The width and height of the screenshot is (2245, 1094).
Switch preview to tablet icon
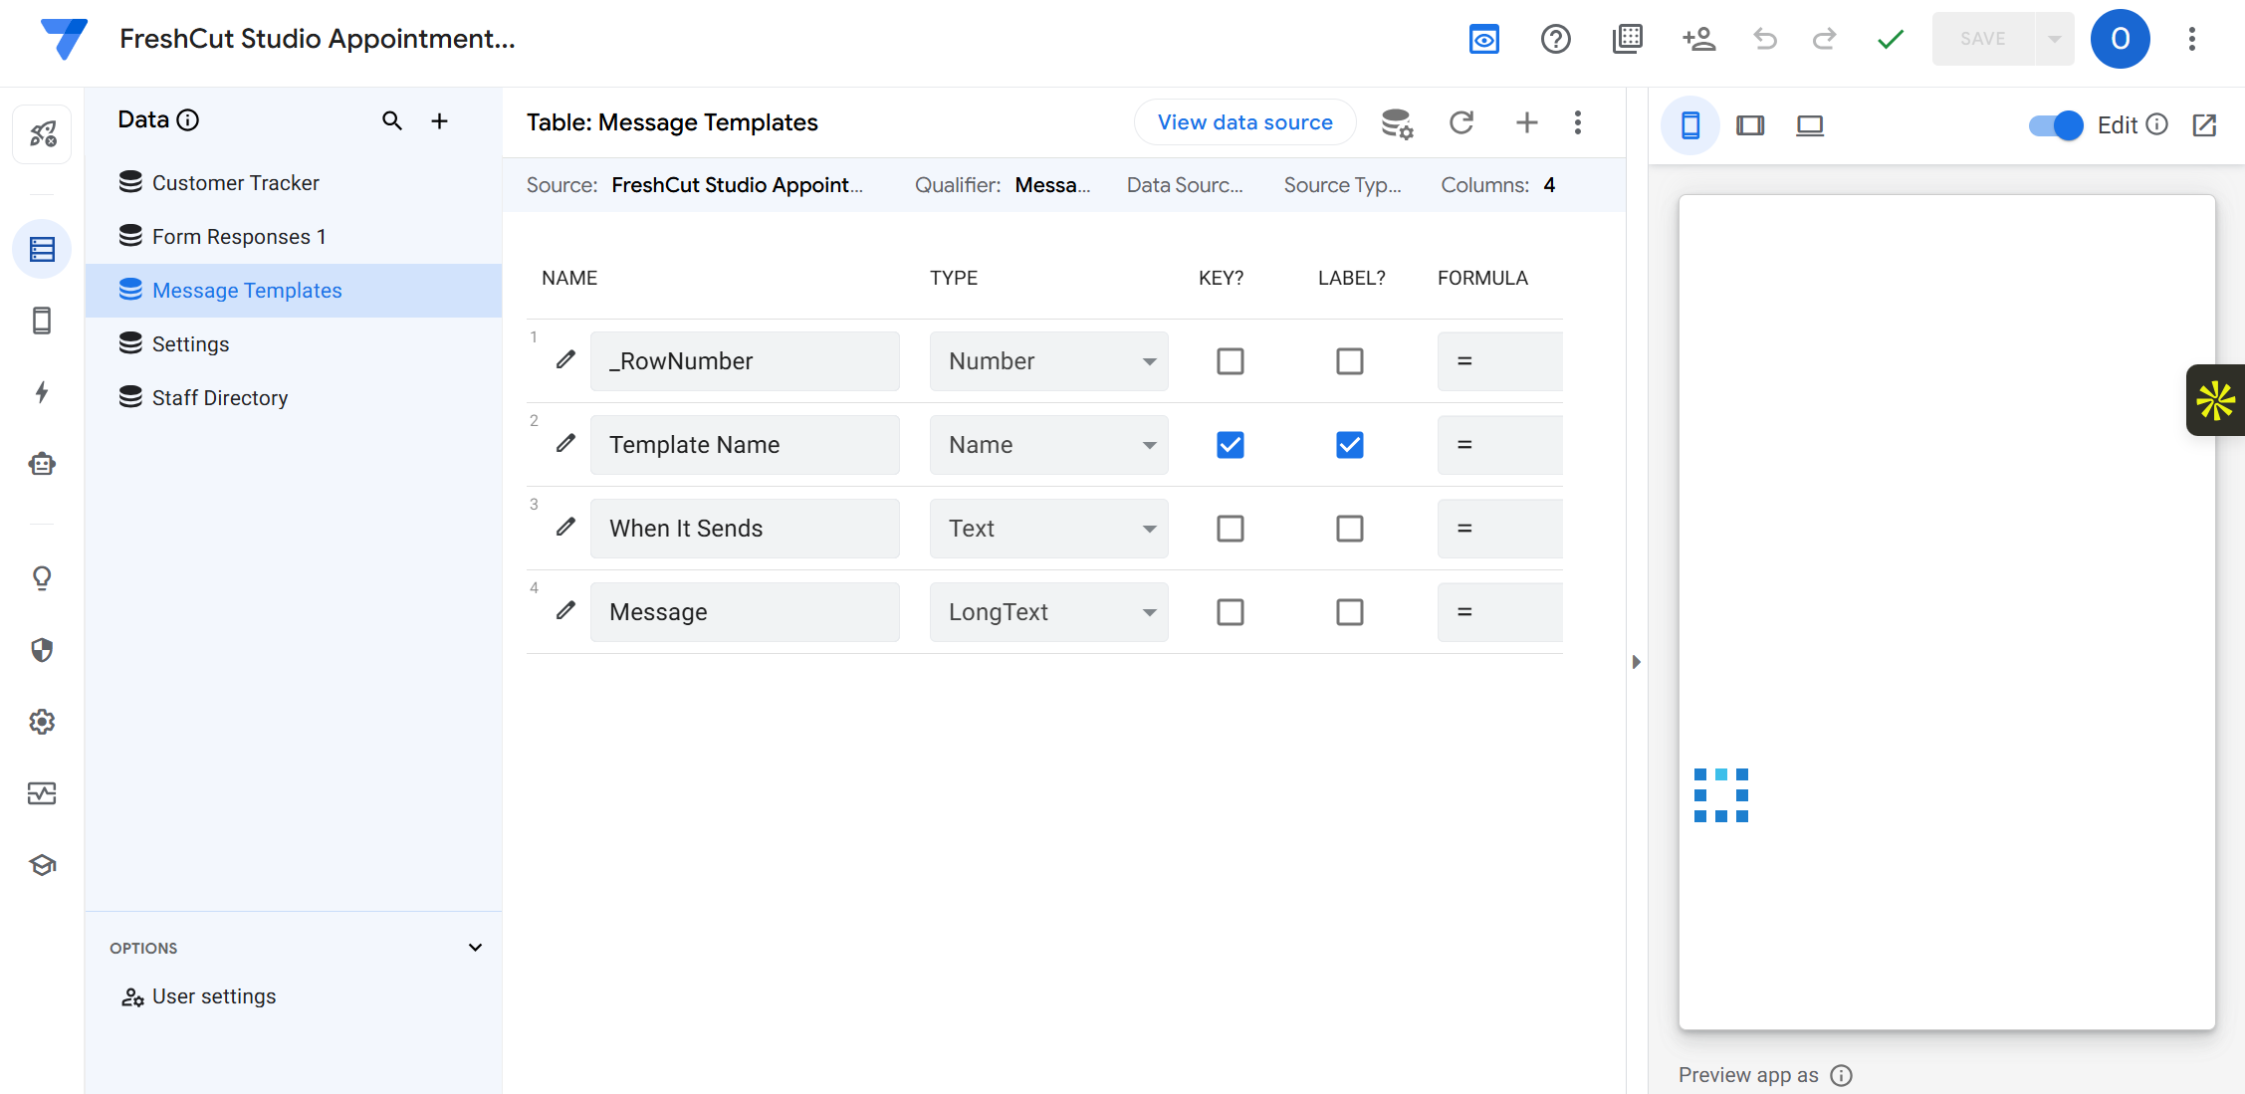coord(1750,125)
